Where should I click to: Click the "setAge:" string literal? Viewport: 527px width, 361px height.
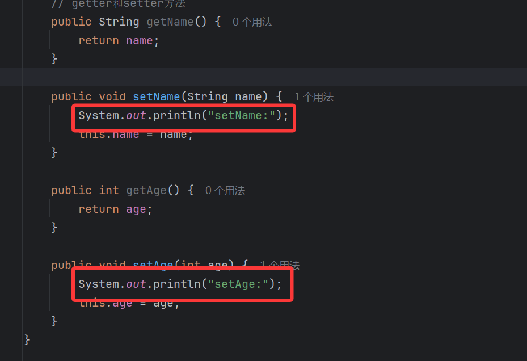click(238, 284)
